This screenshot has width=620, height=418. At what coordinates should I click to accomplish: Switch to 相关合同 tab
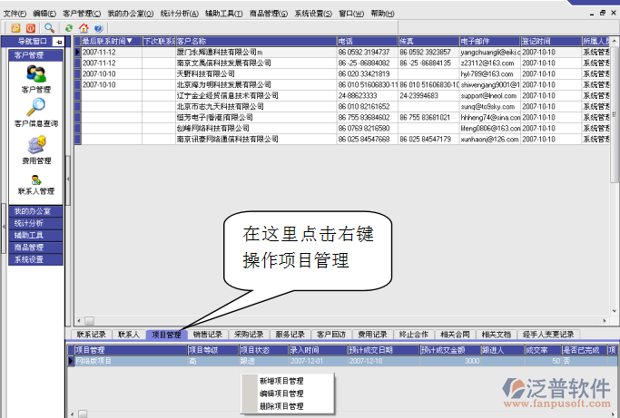pos(455,335)
